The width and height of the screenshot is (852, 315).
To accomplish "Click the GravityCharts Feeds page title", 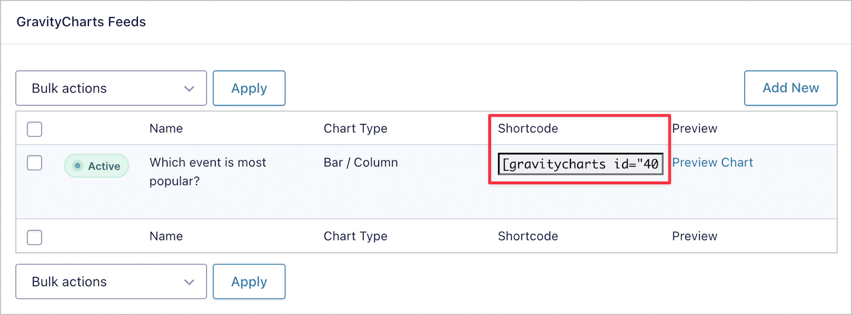I will (81, 22).
